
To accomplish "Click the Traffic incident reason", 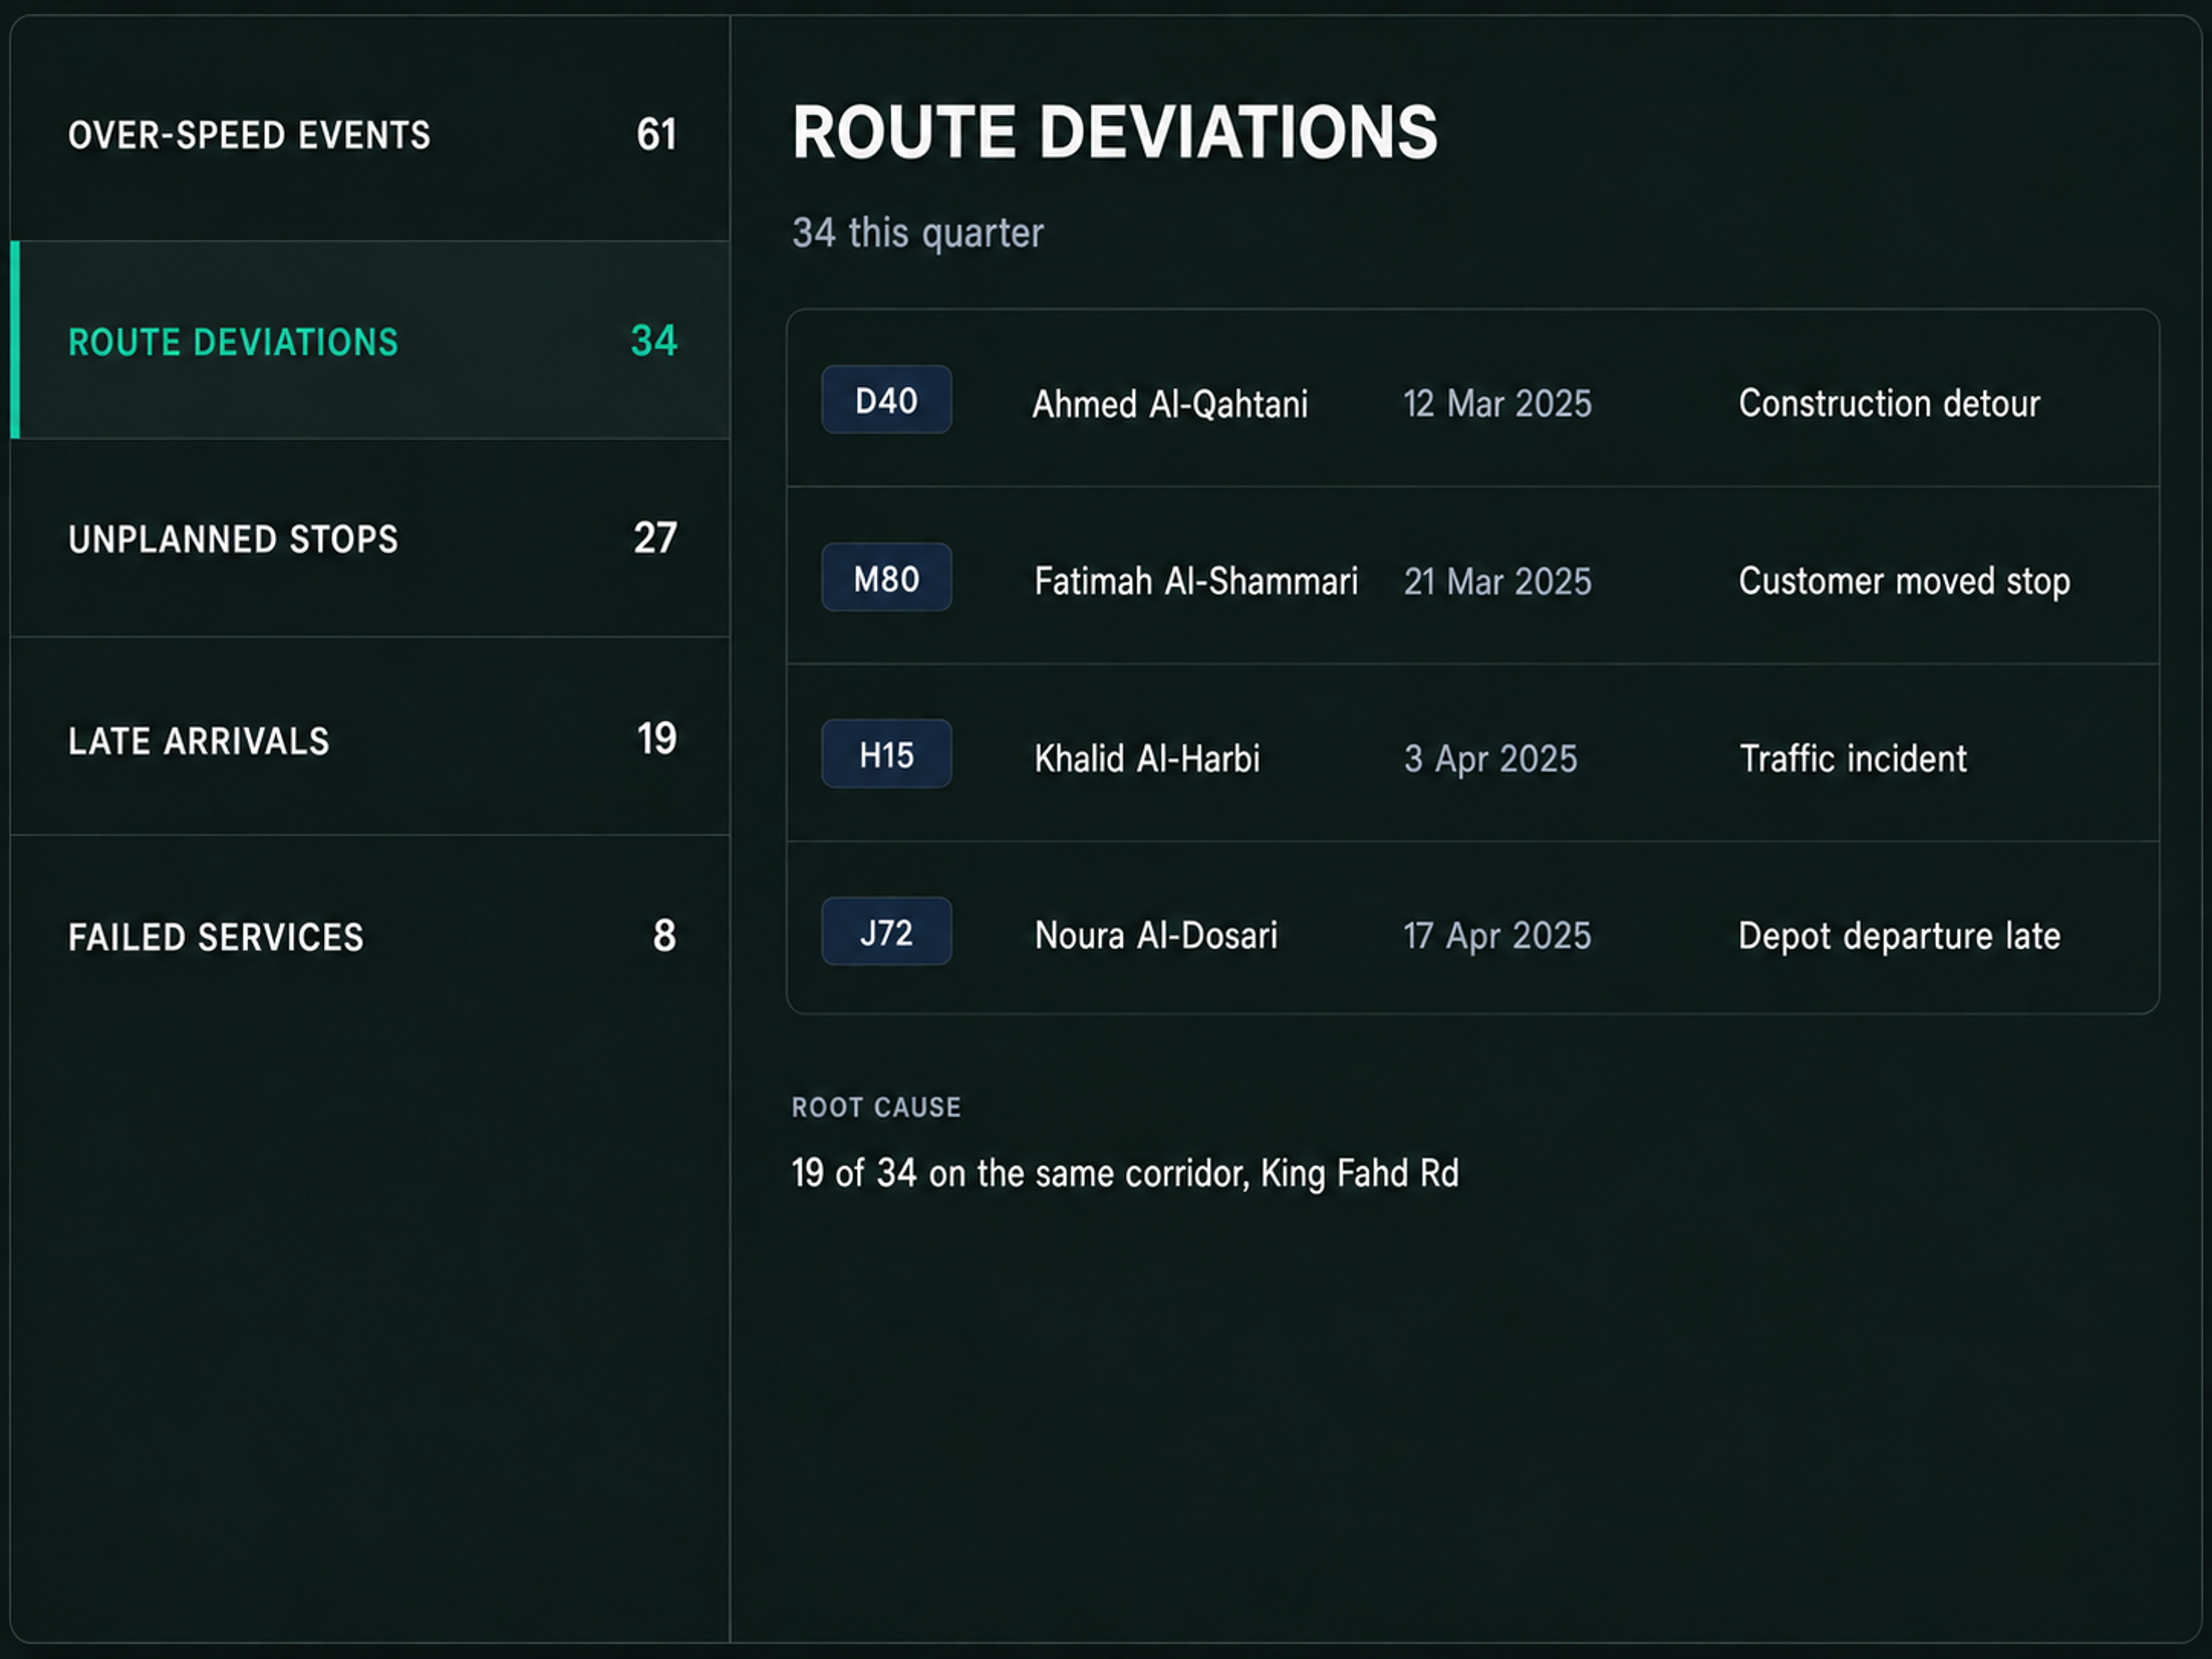I will point(1853,758).
